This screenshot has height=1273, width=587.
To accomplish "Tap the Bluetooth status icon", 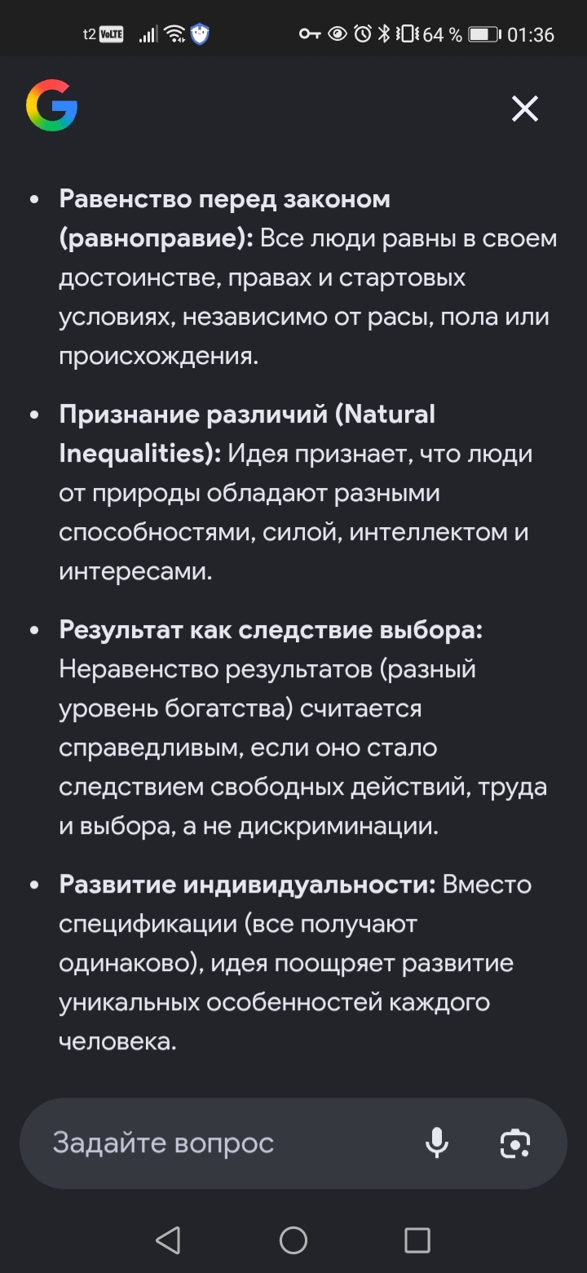I will (x=383, y=34).
